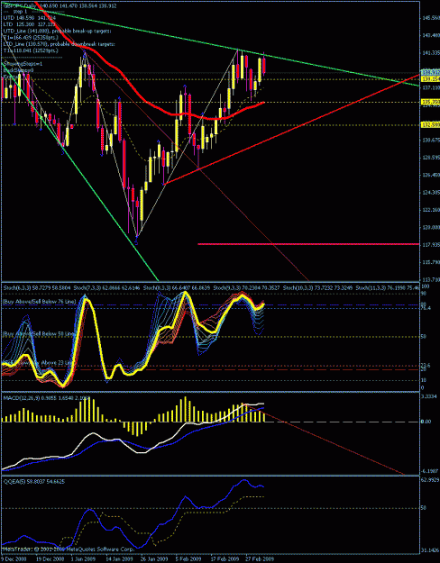Screen dimensions: 440x563
Task: Click the chart title OHLC values line
Action: (62, 5)
